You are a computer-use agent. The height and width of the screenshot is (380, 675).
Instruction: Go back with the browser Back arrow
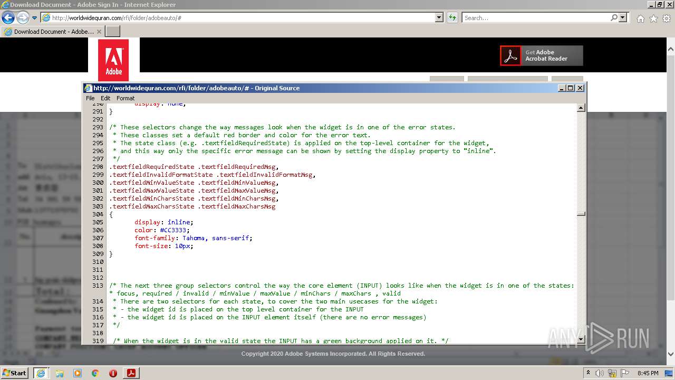pos(8,17)
